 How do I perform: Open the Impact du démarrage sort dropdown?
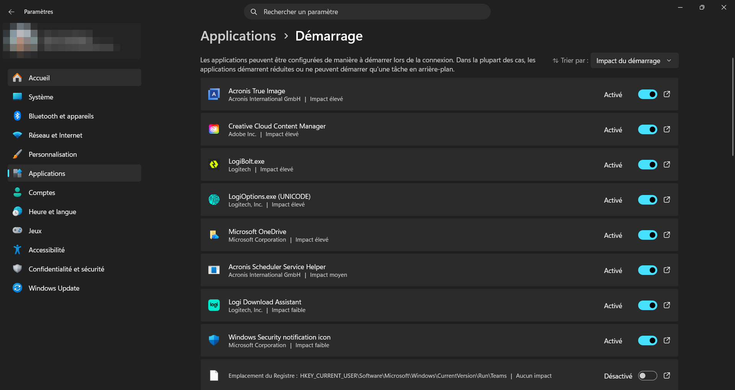634,60
